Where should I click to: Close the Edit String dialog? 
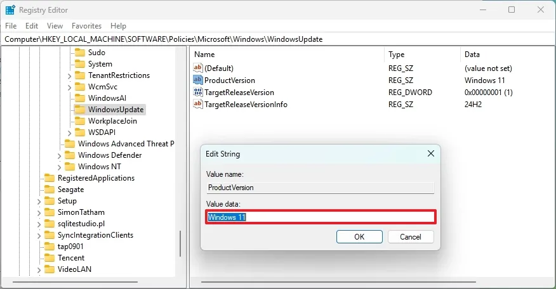[x=431, y=153]
